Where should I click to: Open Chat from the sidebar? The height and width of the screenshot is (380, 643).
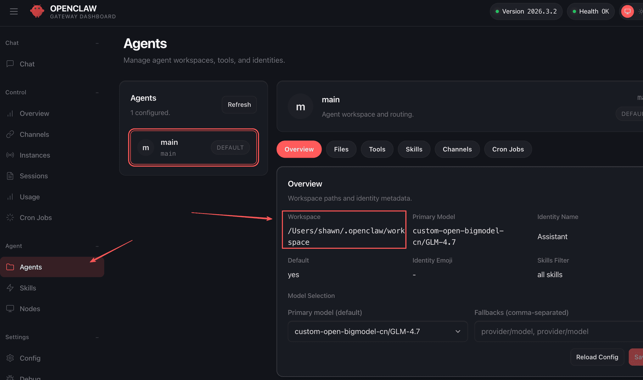pos(27,64)
